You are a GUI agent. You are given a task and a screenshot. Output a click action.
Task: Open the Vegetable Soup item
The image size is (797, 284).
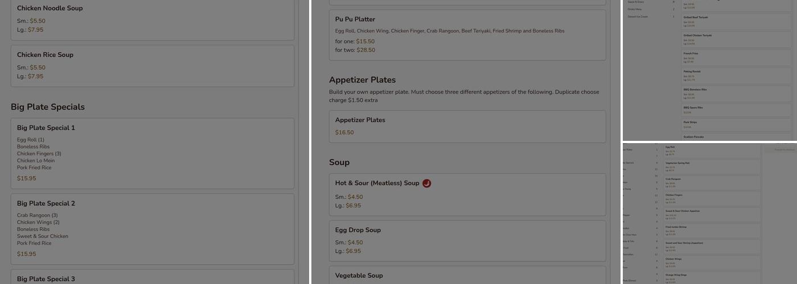[467, 275]
